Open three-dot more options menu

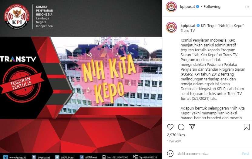click(x=247, y=7)
